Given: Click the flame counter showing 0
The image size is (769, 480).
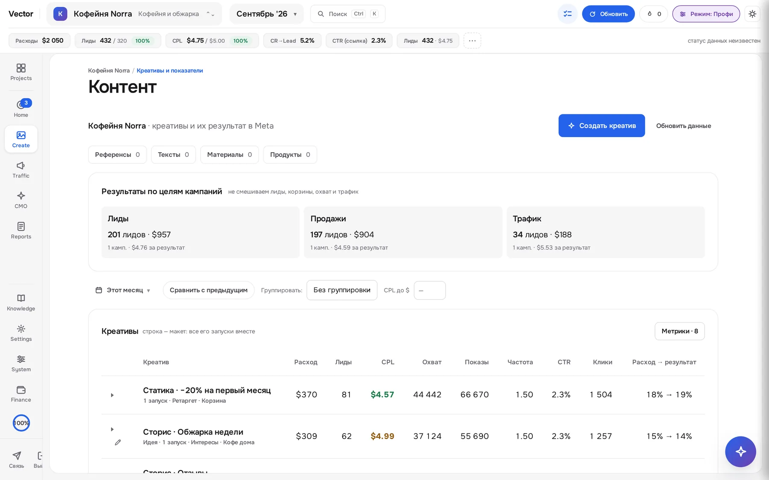Looking at the screenshot, I should 654,14.
